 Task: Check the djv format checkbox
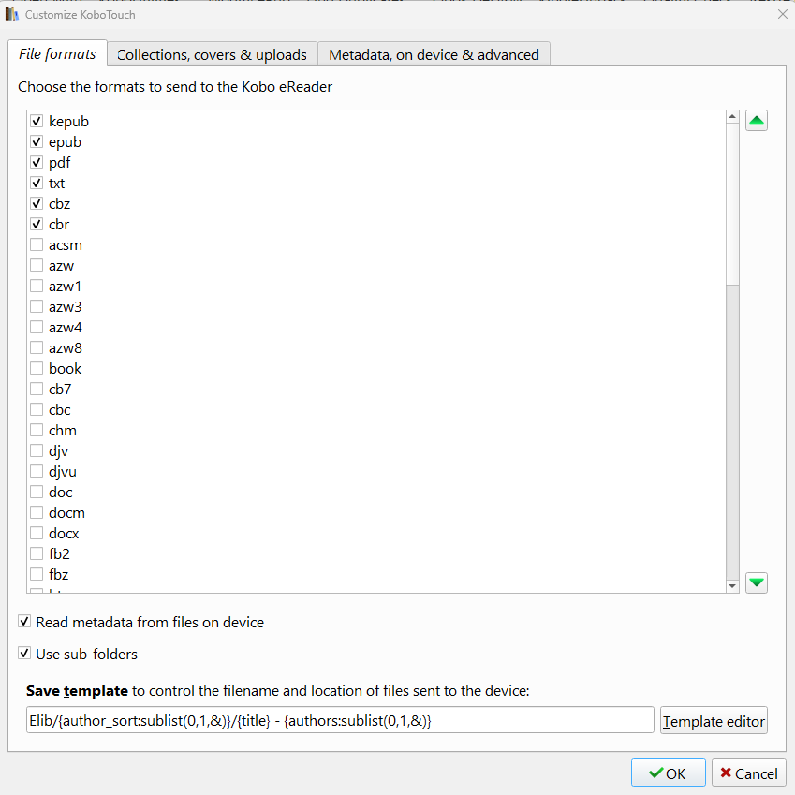tap(37, 450)
